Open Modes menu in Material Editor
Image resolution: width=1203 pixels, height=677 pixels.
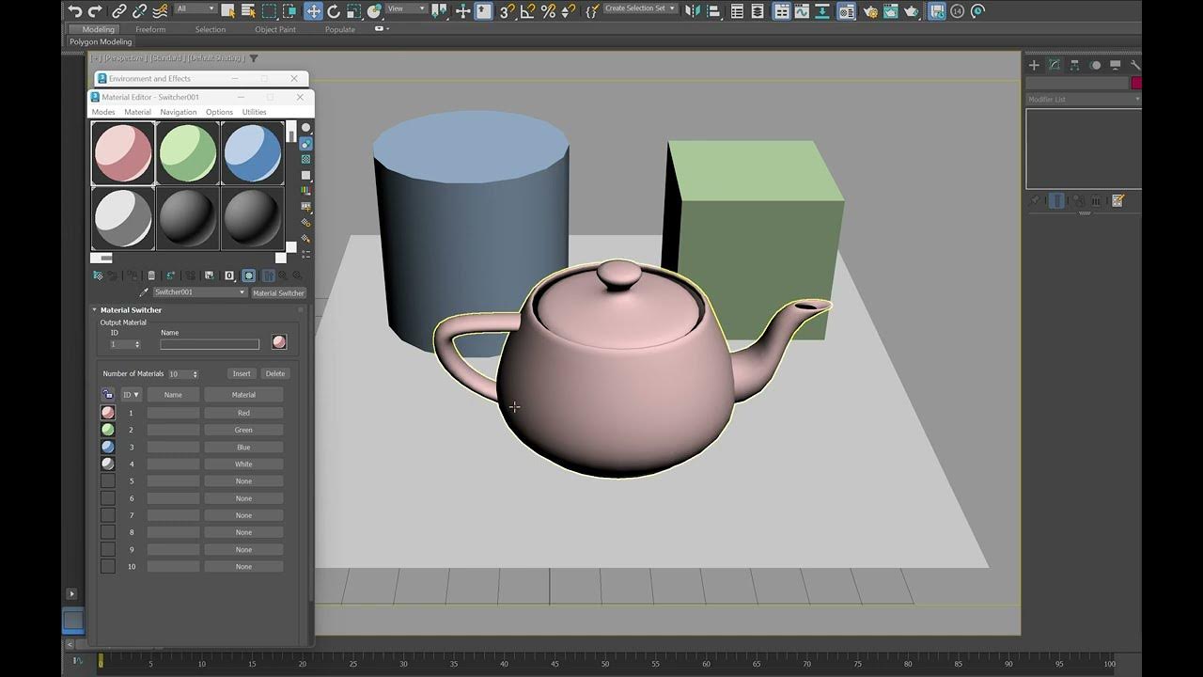tap(103, 112)
